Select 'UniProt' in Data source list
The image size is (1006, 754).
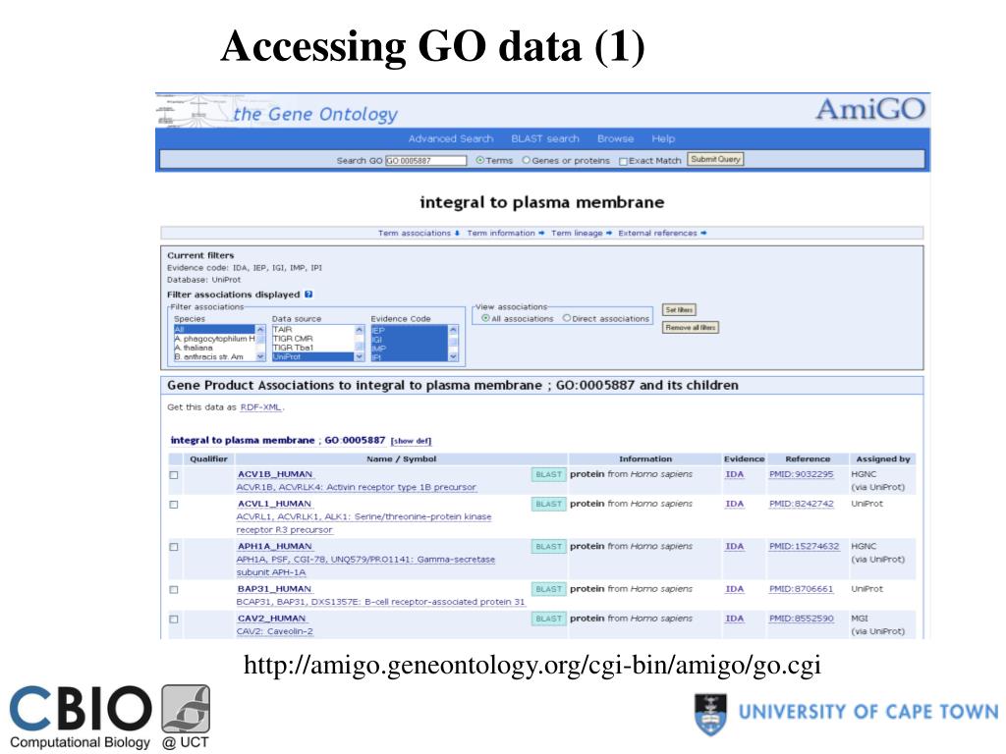pyautogui.click(x=313, y=356)
